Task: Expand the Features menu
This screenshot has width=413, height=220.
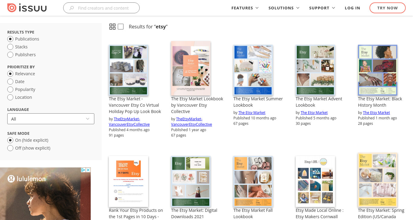Action: (245, 8)
